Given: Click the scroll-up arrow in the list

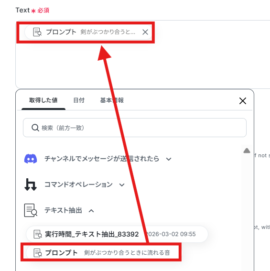Looking at the screenshot, I should click(x=247, y=151).
